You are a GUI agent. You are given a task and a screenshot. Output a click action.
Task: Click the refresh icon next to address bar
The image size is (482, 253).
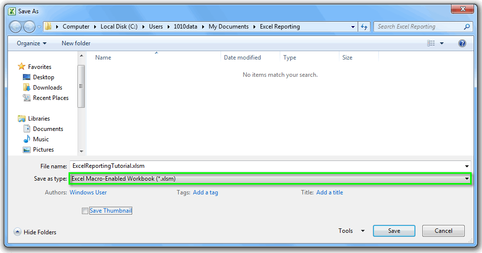364,27
